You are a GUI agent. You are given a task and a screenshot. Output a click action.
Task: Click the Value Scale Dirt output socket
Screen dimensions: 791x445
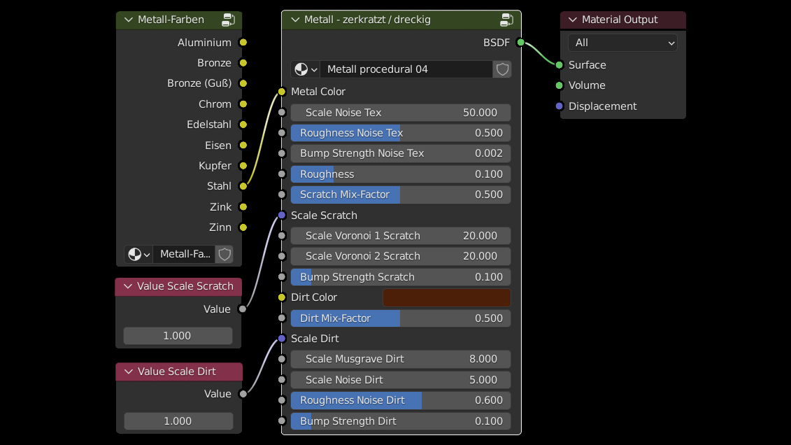tap(243, 394)
